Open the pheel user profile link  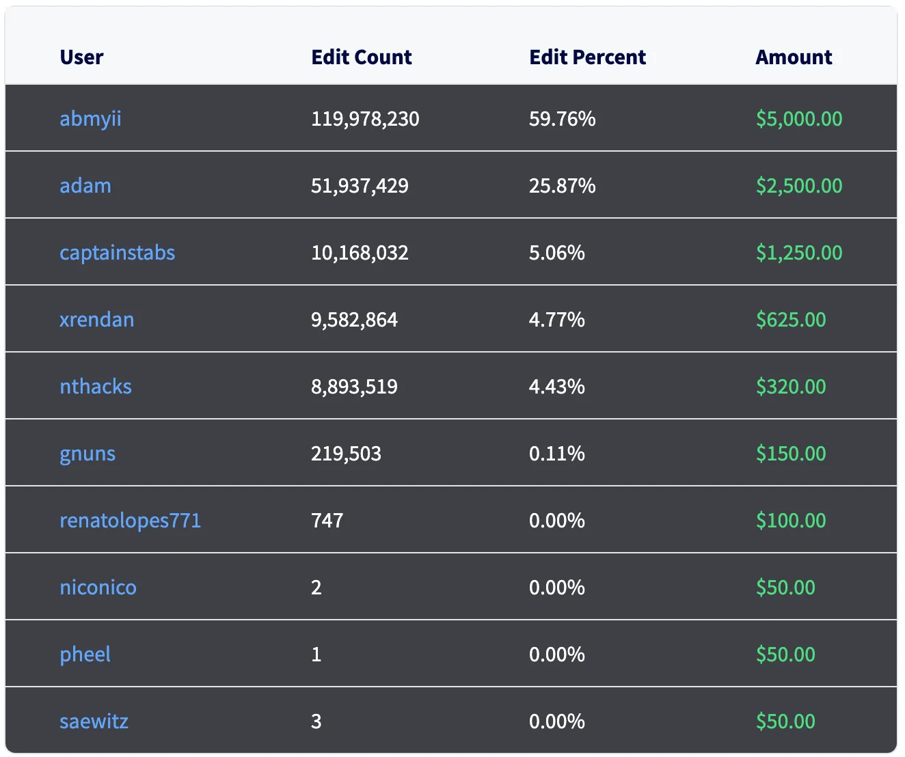84,654
